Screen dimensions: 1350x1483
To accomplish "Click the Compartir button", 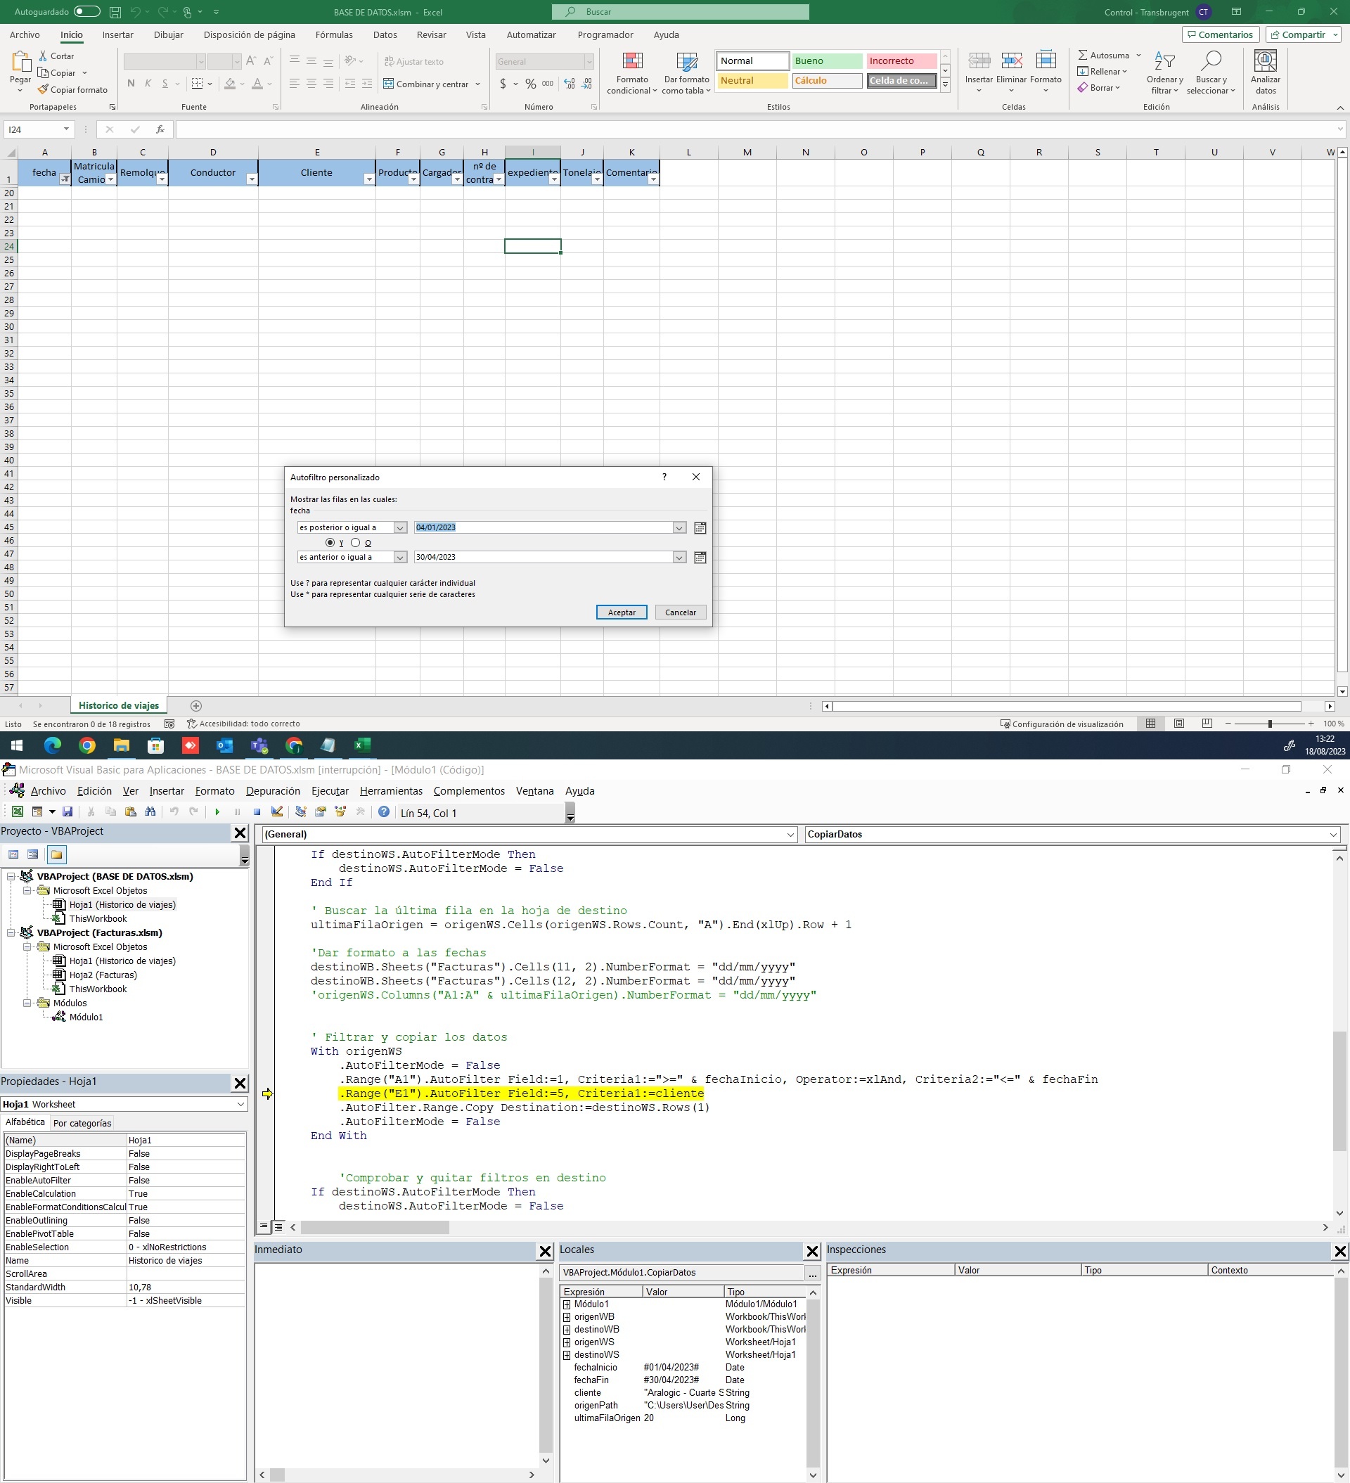I will pyautogui.click(x=1303, y=34).
